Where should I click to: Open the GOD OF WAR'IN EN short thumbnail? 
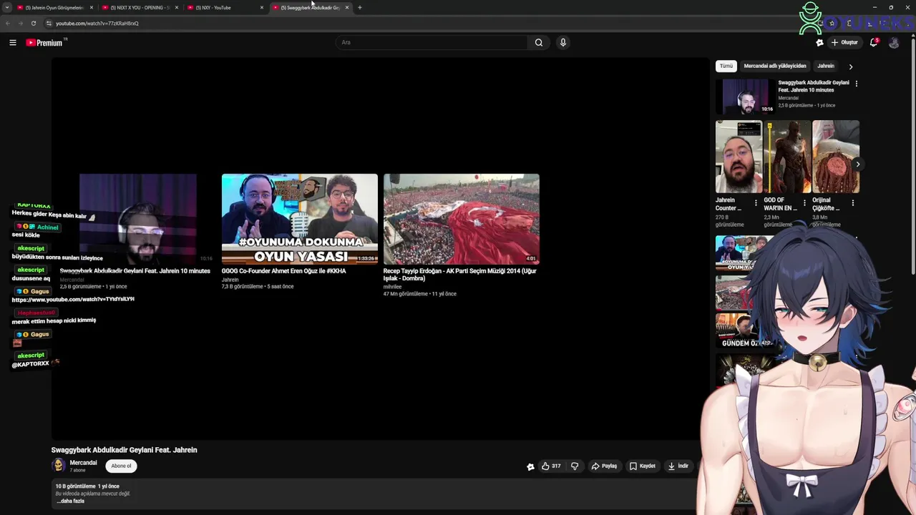[787, 157]
